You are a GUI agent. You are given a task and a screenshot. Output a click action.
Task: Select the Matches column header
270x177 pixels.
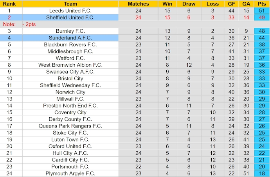[x=138, y=4]
